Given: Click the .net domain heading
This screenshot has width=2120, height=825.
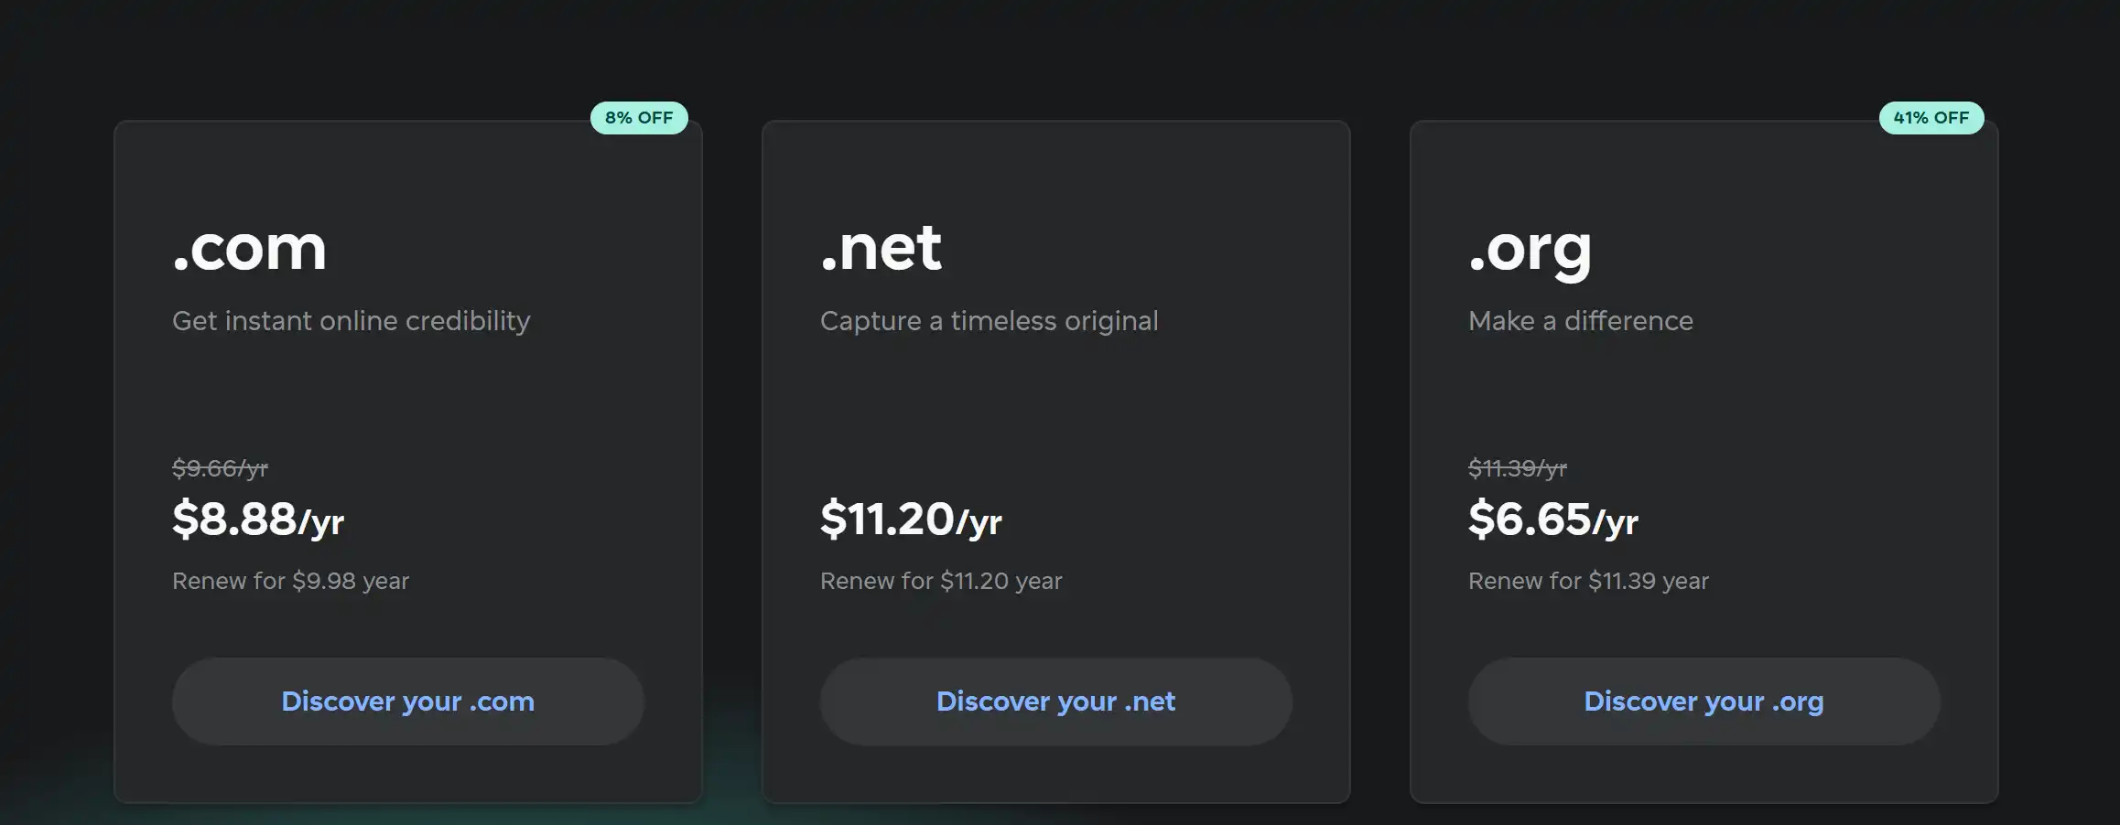Looking at the screenshot, I should [x=881, y=248].
